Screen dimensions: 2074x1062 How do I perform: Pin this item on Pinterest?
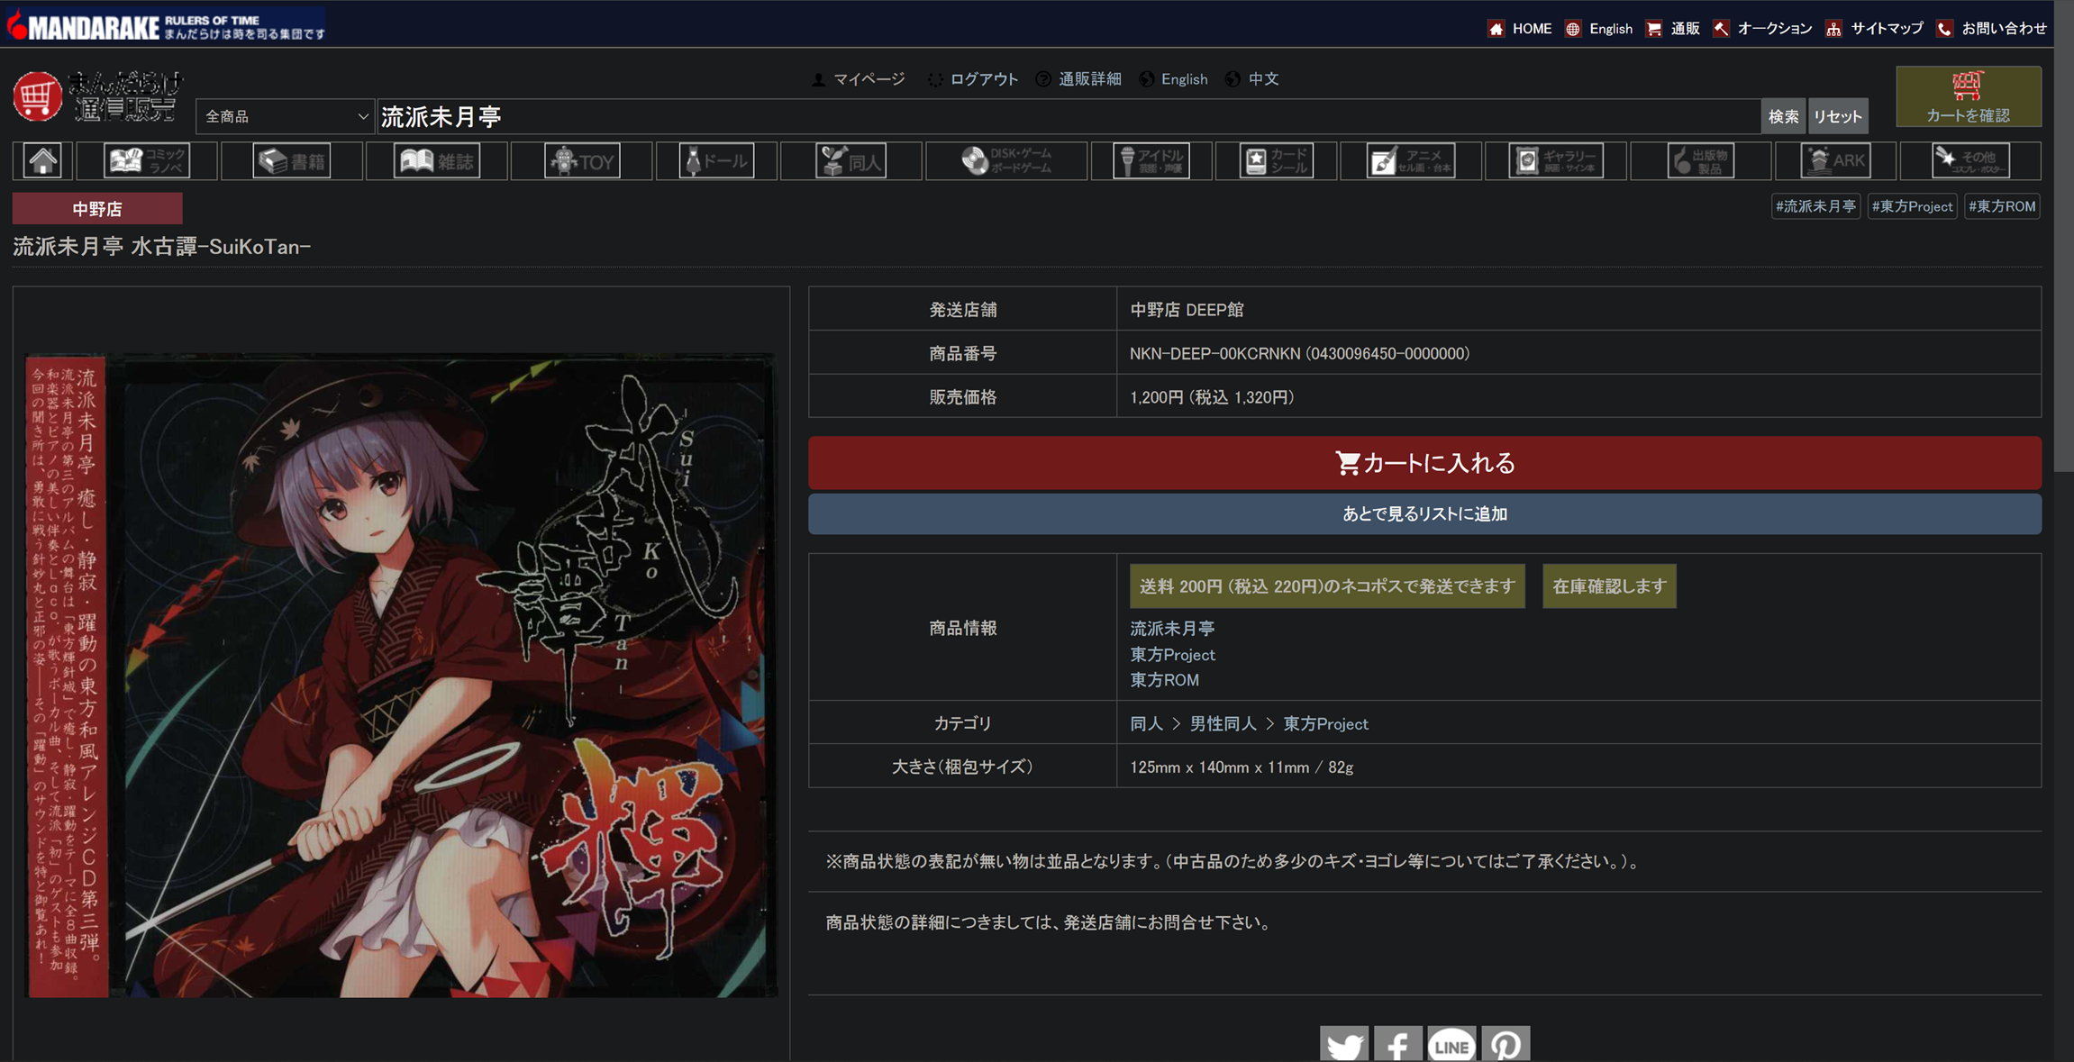pos(1505,1044)
